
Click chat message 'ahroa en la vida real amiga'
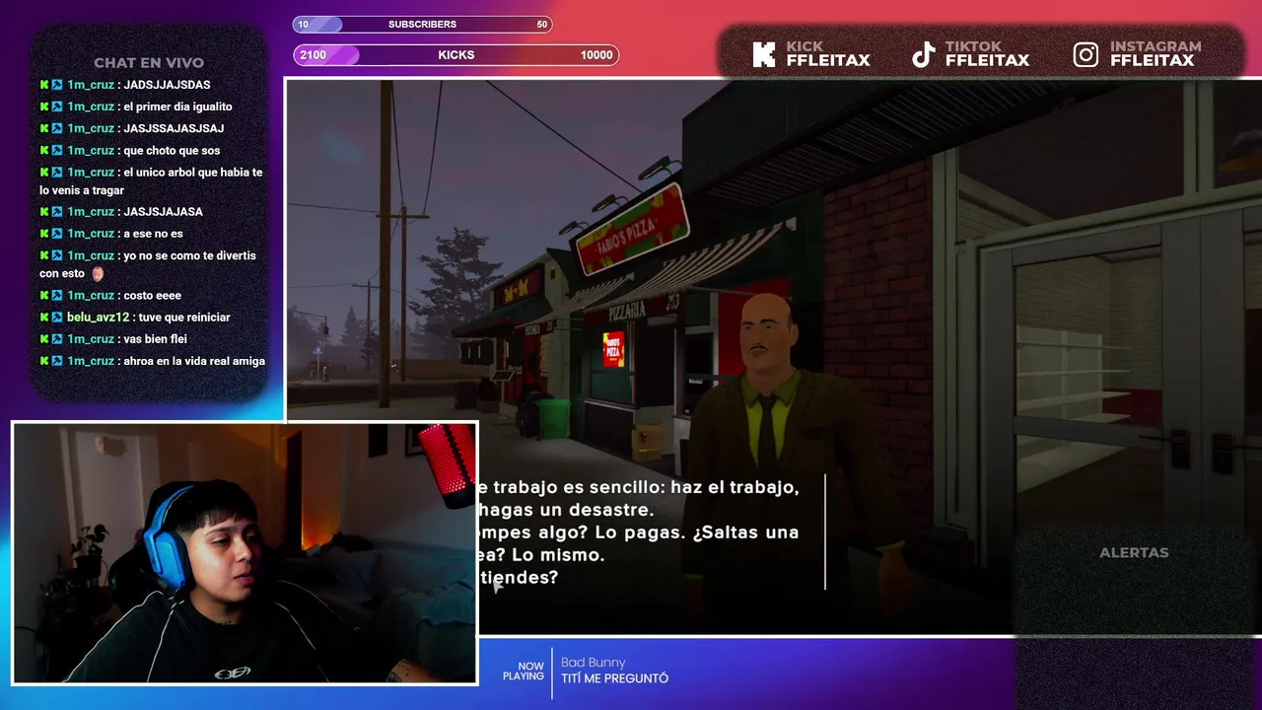point(194,361)
